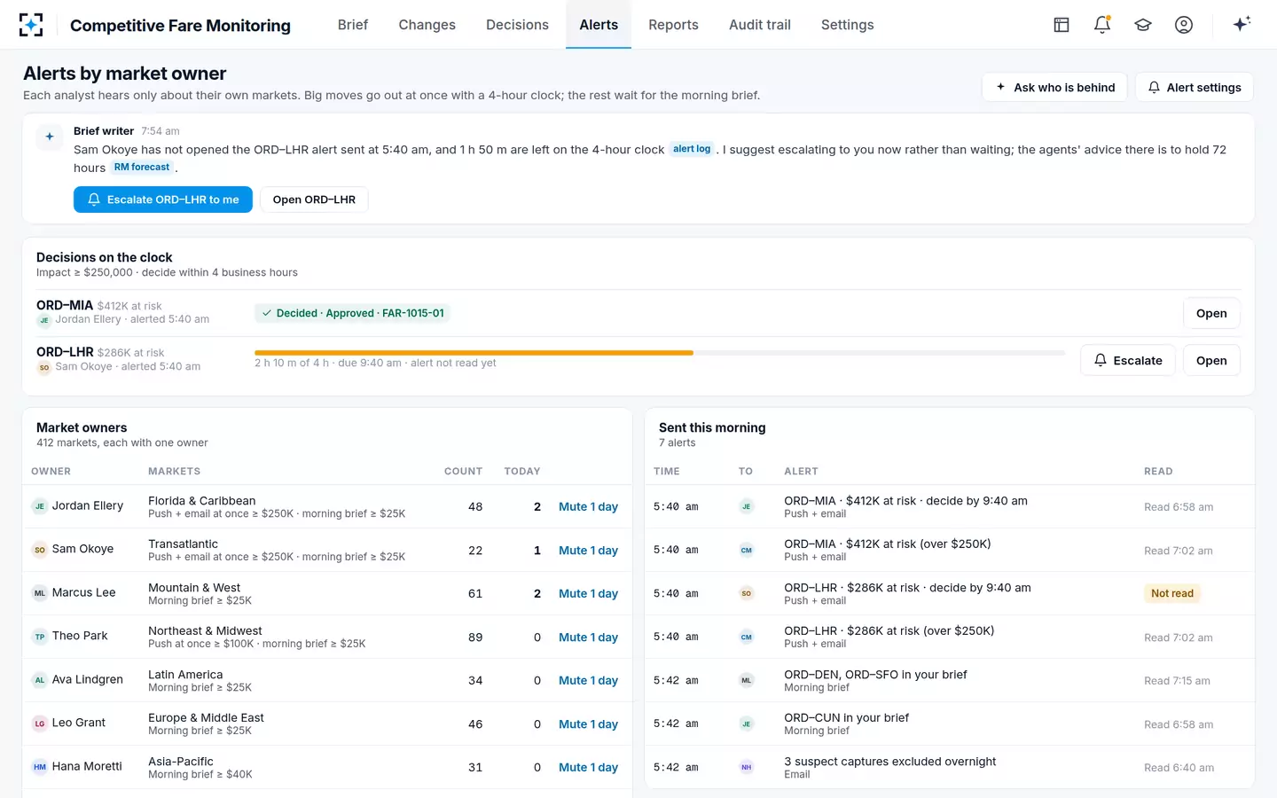The height and width of the screenshot is (798, 1277).
Task: Click the Decided Approved FAR-1015-01 badge
Action: coord(352,313)
